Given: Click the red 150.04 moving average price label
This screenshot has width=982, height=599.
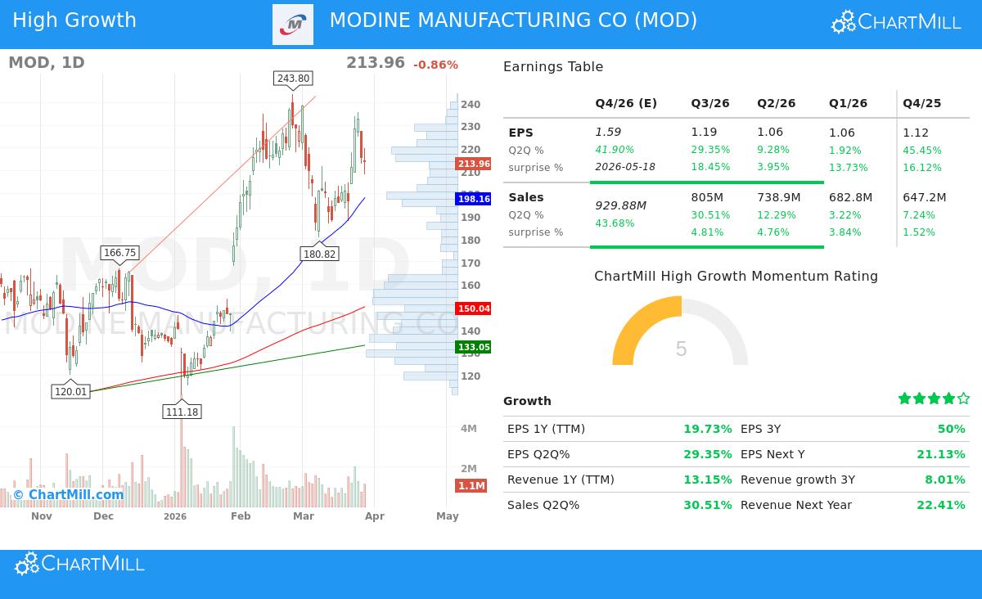Looking at the screenshot, I should click(472, 309).
